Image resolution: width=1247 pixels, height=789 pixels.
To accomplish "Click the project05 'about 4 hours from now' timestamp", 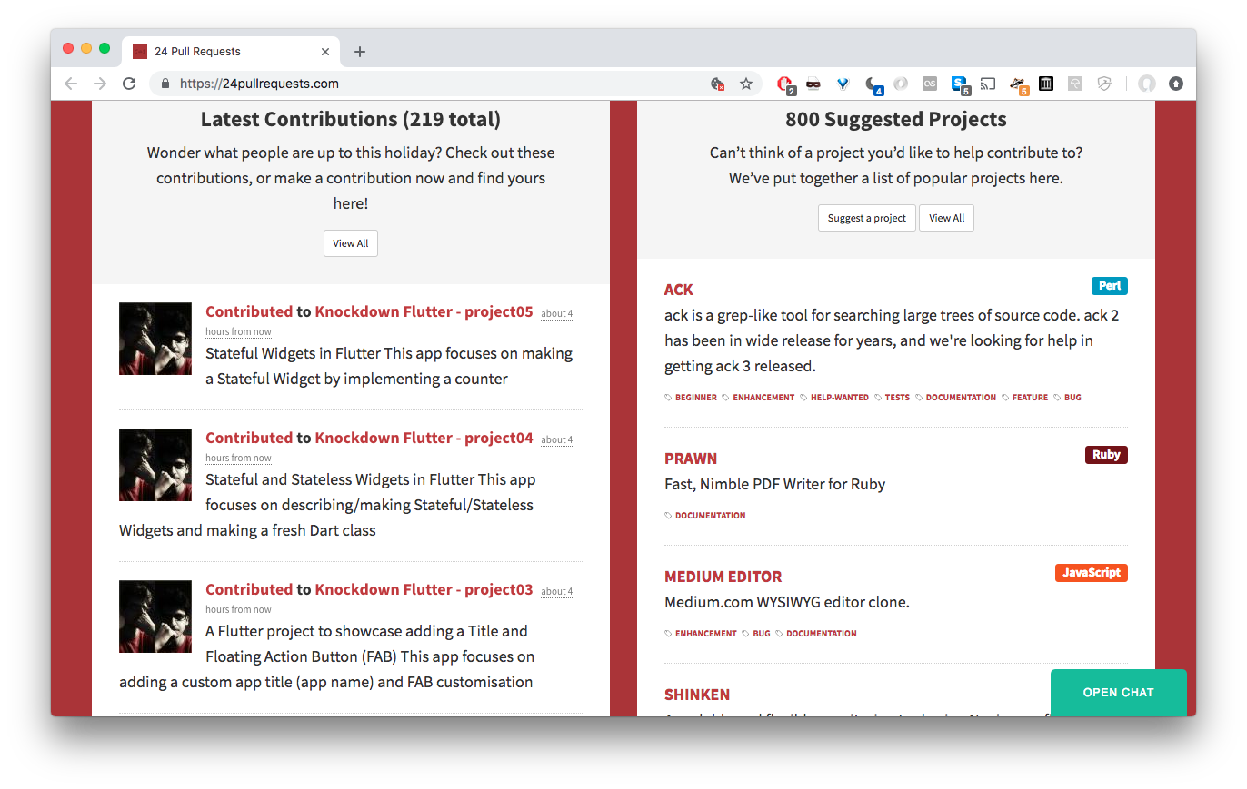I will [557, 314].
